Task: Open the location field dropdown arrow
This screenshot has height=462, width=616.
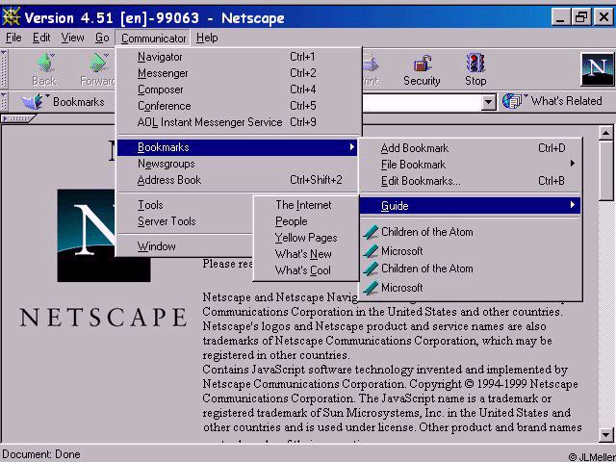Action: 488,103
